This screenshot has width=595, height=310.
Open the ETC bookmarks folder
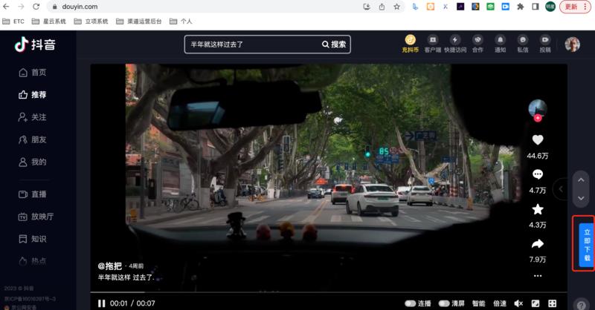pyautogui.click(x=13, y=22)
